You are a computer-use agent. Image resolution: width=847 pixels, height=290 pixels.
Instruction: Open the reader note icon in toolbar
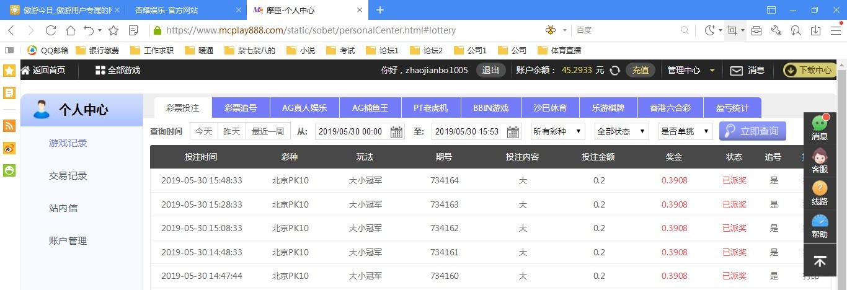[133, 30]
